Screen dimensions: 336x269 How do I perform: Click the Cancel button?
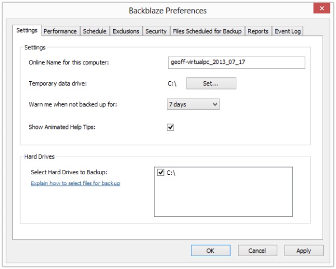[x=258, y=251]
